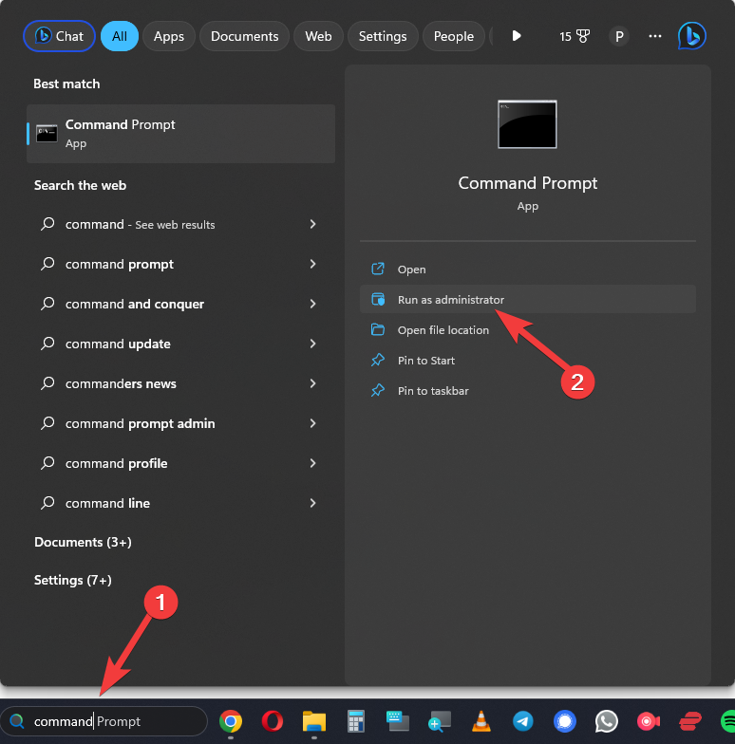Open Telegram from the taskbar
Image resolution: width=735 pixels, height=744 pixels.
(x=522, y=721)
